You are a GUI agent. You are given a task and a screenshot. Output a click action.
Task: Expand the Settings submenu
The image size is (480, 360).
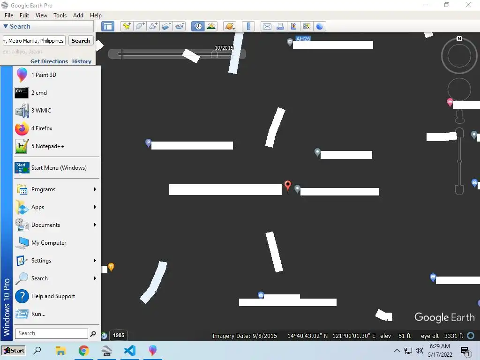(x=57, y=261)
